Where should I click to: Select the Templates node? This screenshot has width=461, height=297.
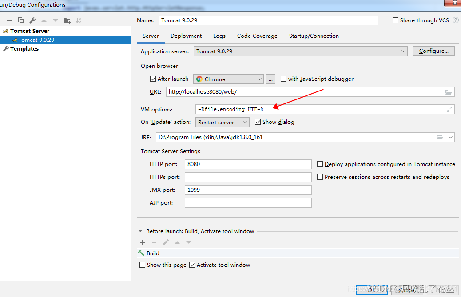pyautogui.click(x=24, y=49)
